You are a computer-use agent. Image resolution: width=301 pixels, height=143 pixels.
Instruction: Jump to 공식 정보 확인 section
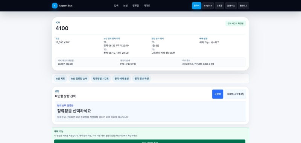tap(142, 79)
